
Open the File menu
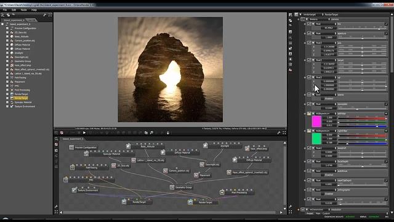pos(5,10)
